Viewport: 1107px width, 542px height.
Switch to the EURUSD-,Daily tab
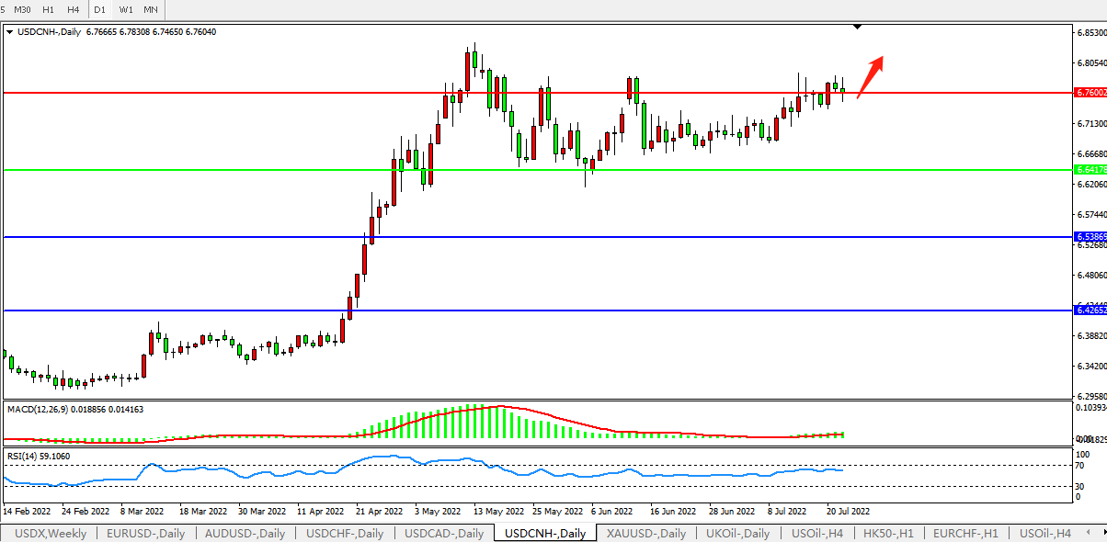[x=145, y=534]
